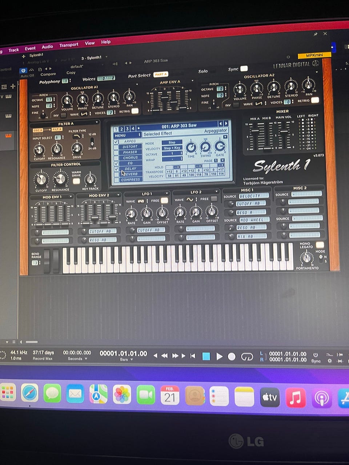Click the Return to Zero transport icon
The image size is (349, 465).
[x=193, y=356]
